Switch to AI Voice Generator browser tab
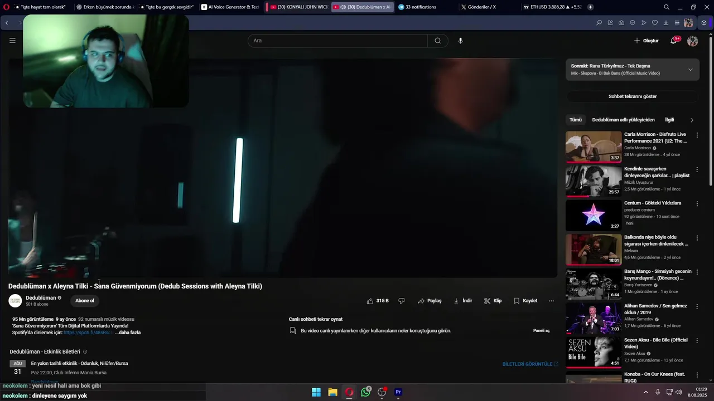Image resolution: width=714 pixels, height=401 pixels. click(230, 7)
